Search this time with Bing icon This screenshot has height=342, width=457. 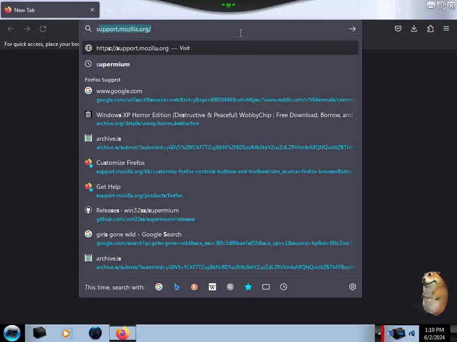tap(177, 287)
